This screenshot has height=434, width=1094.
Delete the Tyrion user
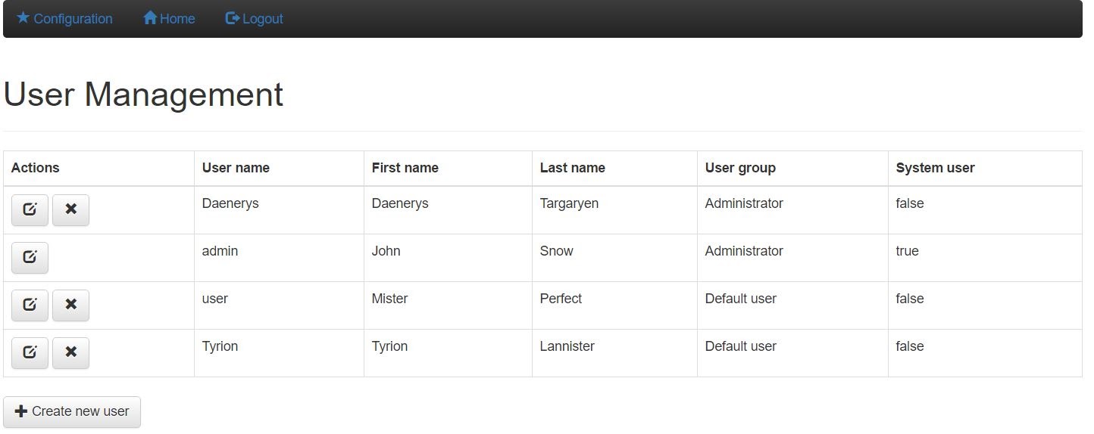tap(70, 353)
